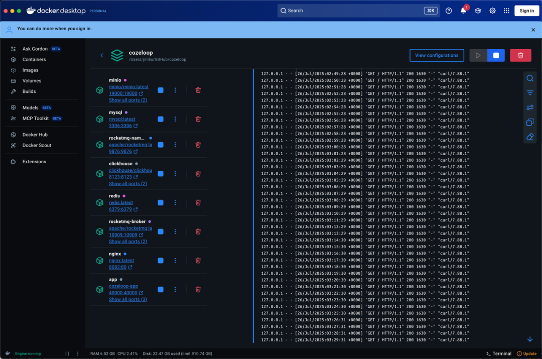Open mysql port 3306:3306 link
This screenshot has width=542, height=359.
point(123,126)
